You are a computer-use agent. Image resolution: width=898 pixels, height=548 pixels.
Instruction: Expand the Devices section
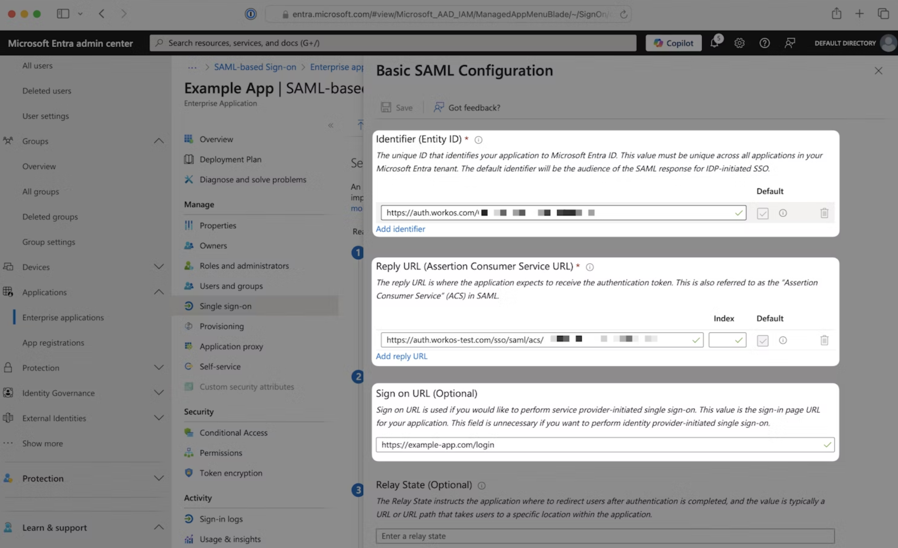(159, 267)
